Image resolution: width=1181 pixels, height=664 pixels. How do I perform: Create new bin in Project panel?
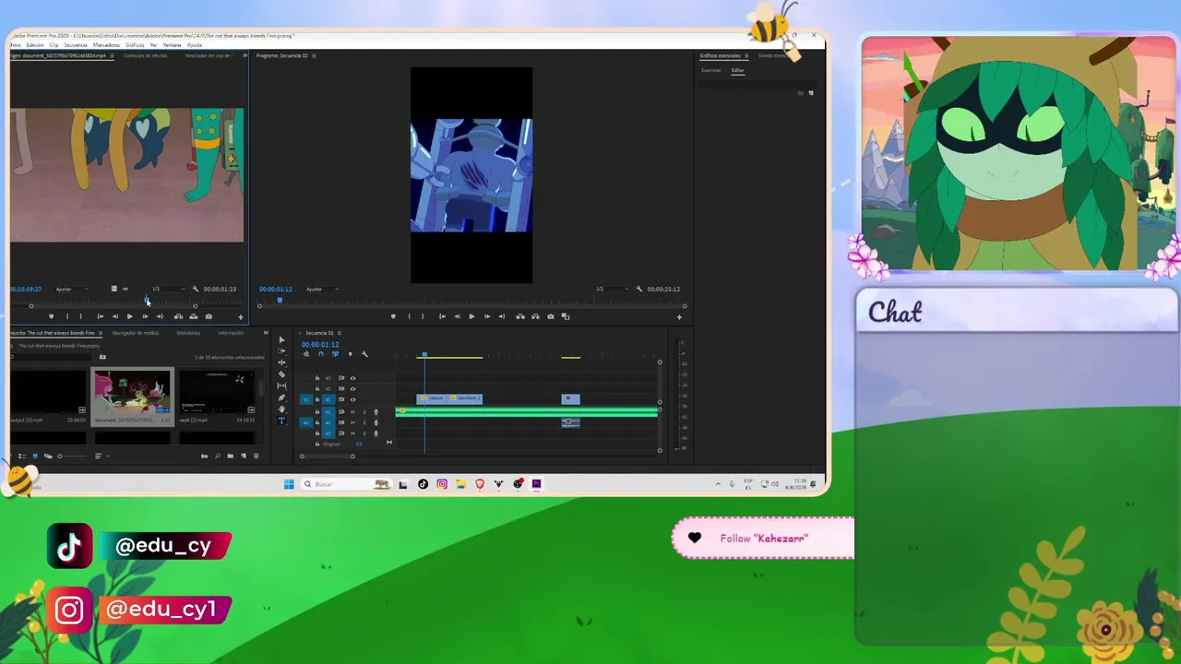pyautogui.click(x=231, y=456)
